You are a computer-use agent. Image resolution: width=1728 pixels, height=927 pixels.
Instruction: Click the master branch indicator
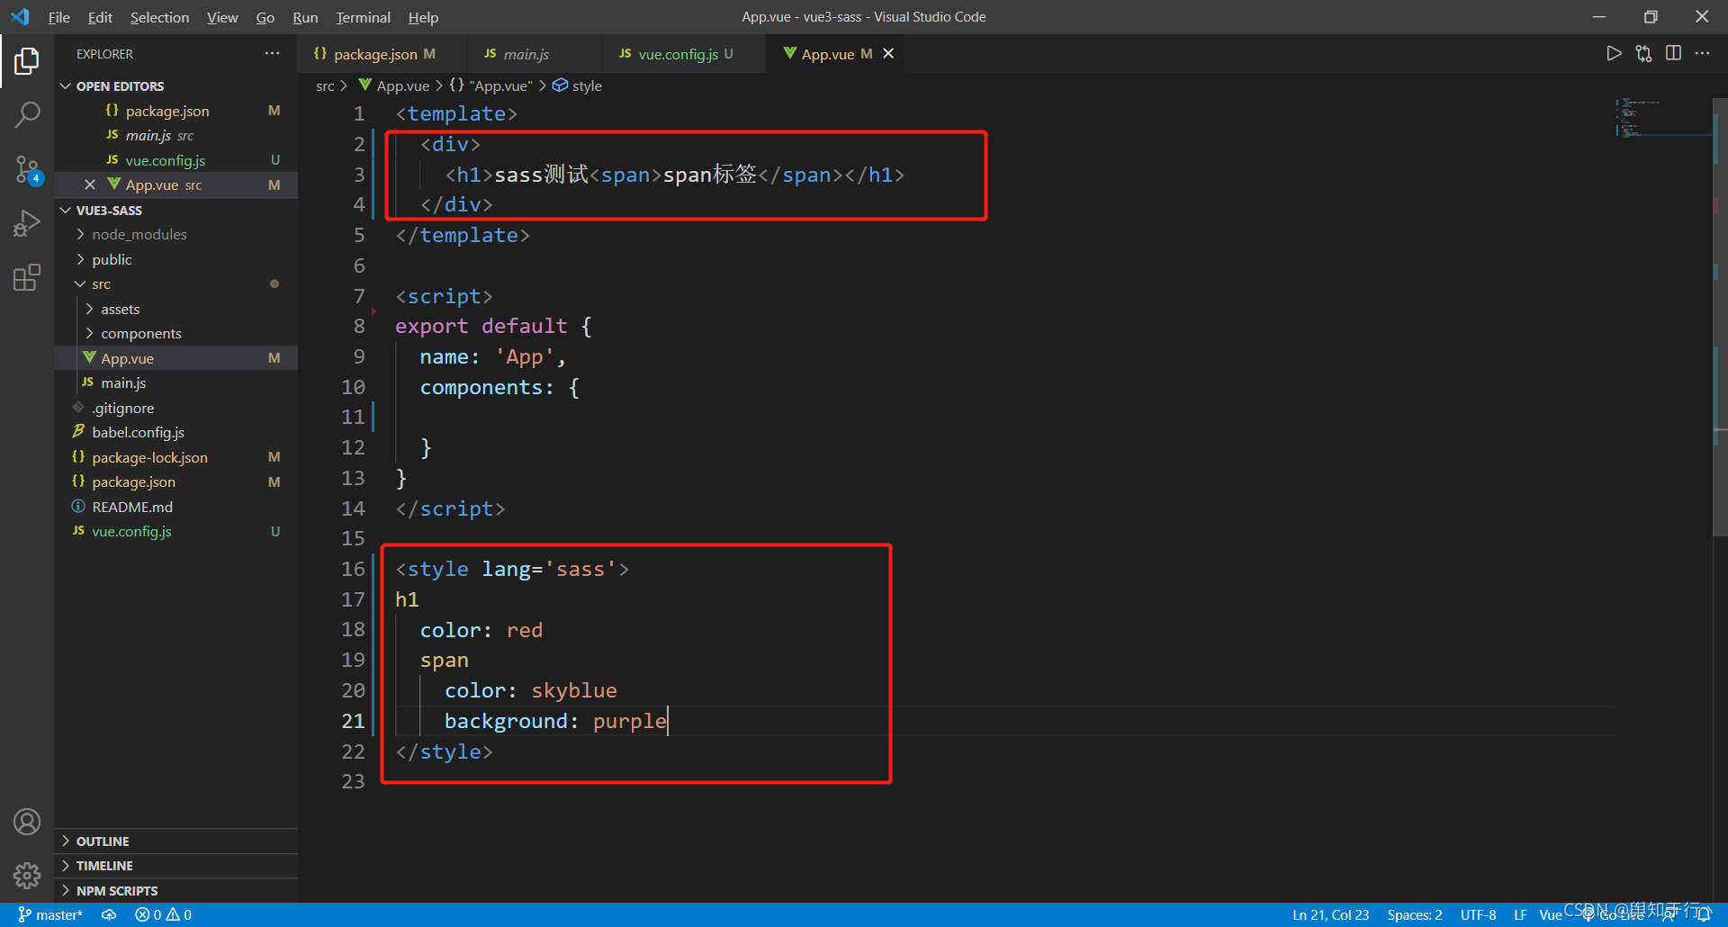coord(50,914)
